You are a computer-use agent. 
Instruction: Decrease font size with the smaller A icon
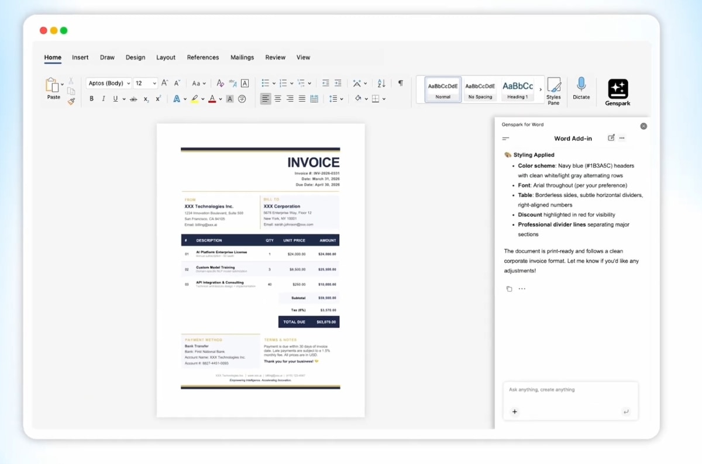pos(177,83)
